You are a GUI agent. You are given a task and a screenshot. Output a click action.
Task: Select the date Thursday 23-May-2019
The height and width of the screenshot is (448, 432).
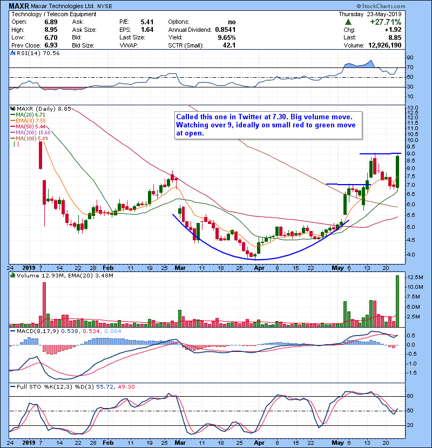(x=370, y=14)
